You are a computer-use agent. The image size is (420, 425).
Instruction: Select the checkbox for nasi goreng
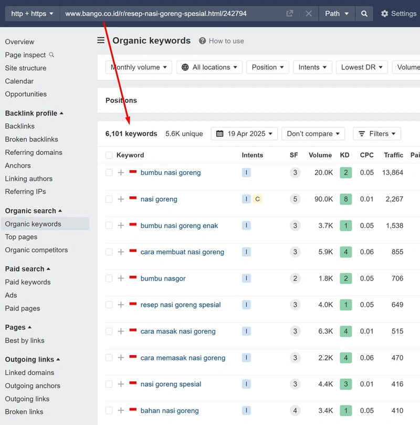[x=109, y=199]
